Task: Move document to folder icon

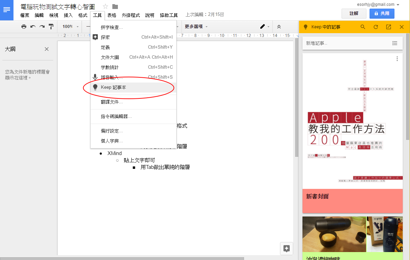Action: (x=115, y=7)
